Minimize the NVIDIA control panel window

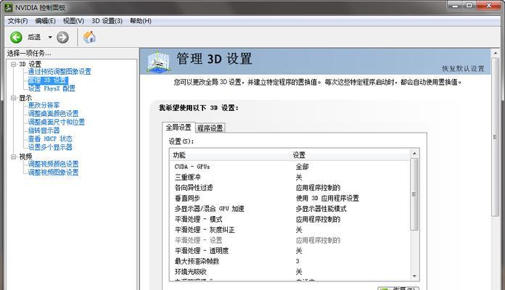click(x=455, y=6)
